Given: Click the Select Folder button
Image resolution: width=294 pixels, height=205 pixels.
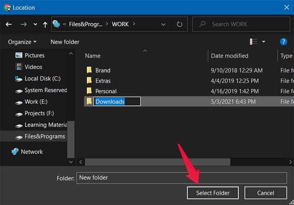Looking at the screenshot, I should click(213, 193).
